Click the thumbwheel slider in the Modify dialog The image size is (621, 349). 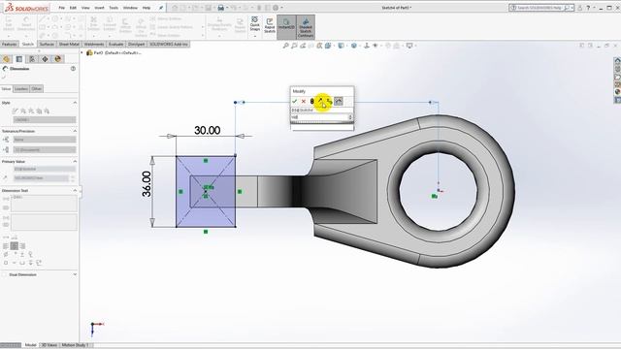coord(322,122)
